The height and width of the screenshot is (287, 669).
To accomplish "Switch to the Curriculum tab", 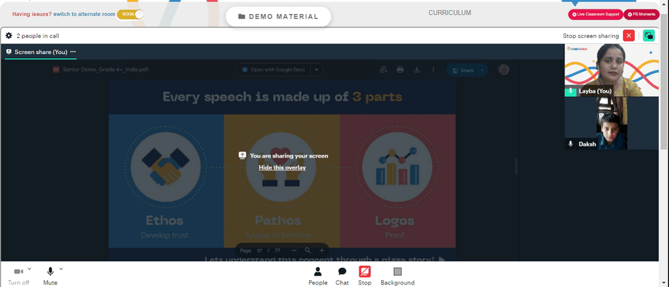I will coord(450,13).
